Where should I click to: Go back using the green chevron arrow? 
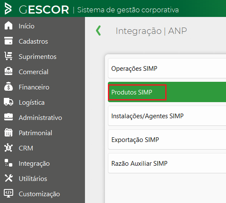point(99,31)
